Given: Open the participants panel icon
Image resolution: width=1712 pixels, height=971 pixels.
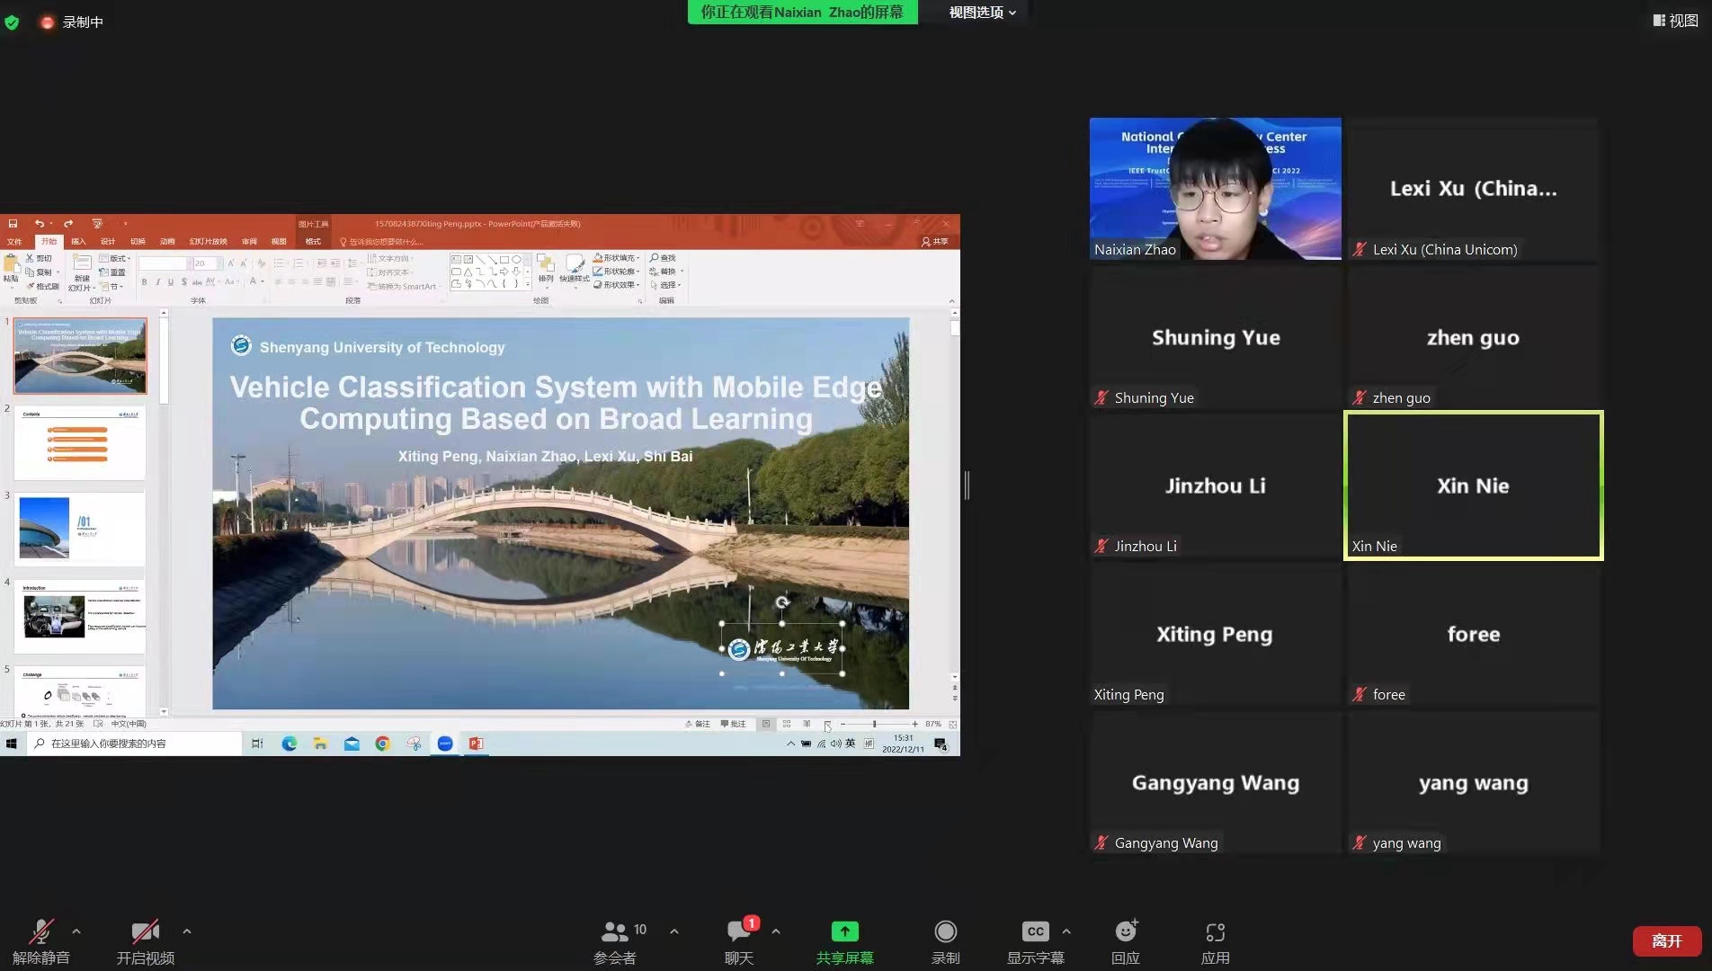Looking at the screenshot, I should [x=616, y=932].
